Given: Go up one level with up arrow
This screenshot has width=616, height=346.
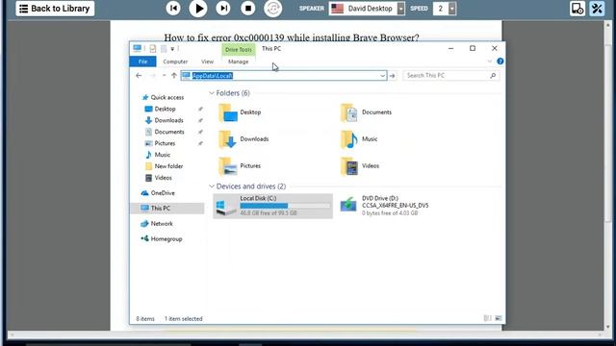Looking at the screenshot, I should (x=174, y=75).
